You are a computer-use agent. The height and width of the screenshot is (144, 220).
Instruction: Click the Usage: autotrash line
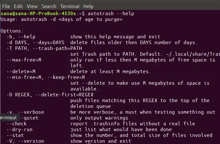(x=62, y=19)
